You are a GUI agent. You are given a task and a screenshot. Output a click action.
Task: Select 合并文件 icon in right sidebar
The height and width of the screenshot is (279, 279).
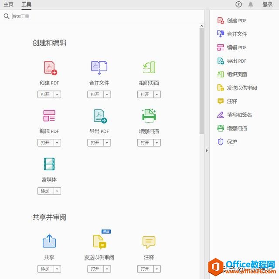point(221,34)
